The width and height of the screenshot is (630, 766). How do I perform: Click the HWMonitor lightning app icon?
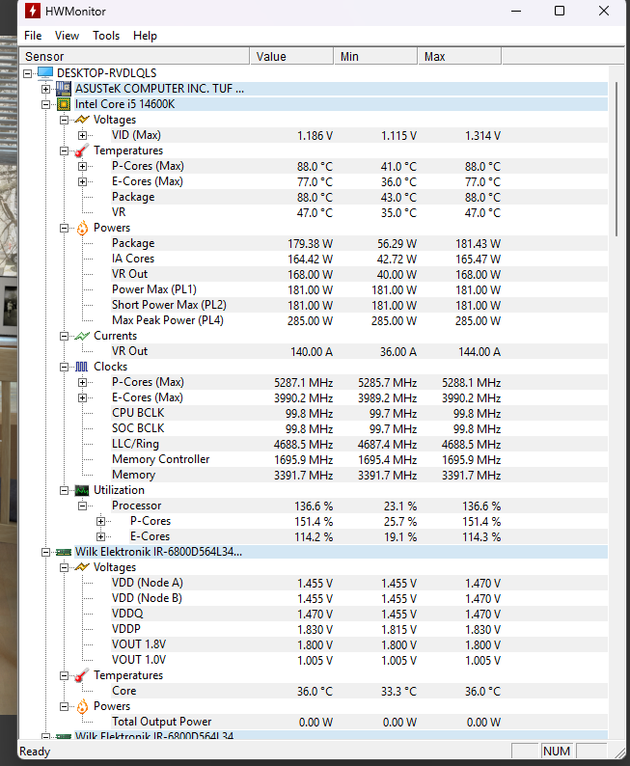tap(33, 11)
